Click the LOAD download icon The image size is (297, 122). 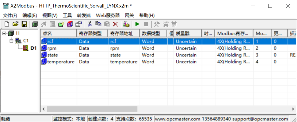coord(166,24)
